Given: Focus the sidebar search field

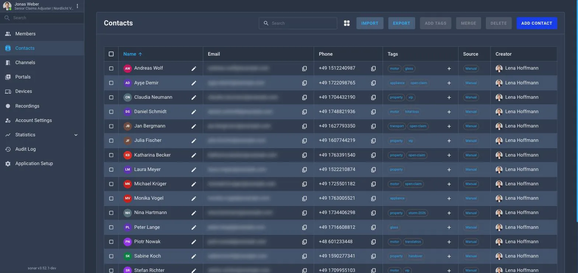Looking at the screenshot, I should 42,18.
